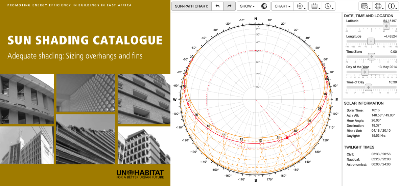Screen dimensions: 400x186
Task: Open the SHOW dropdown menu
Action: (x=248, y=6)
